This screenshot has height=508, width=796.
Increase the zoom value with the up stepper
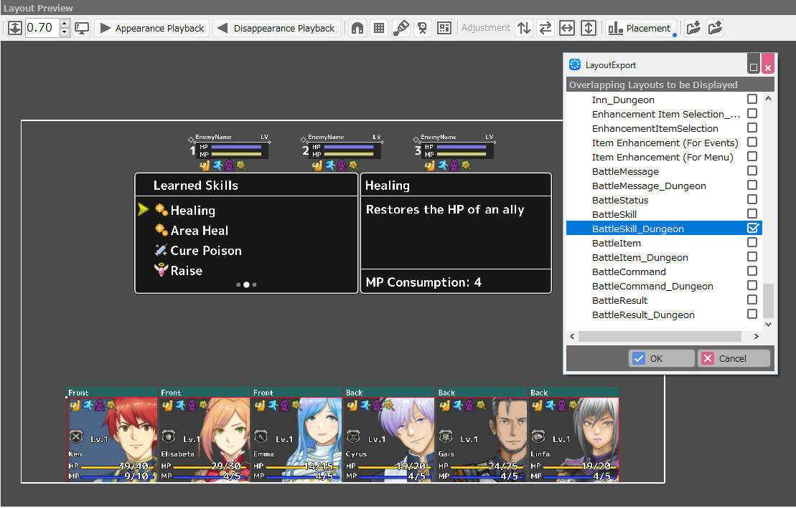[64, 24]
